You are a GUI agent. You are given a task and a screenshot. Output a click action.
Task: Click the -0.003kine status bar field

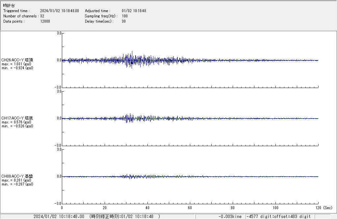point(230,216)
